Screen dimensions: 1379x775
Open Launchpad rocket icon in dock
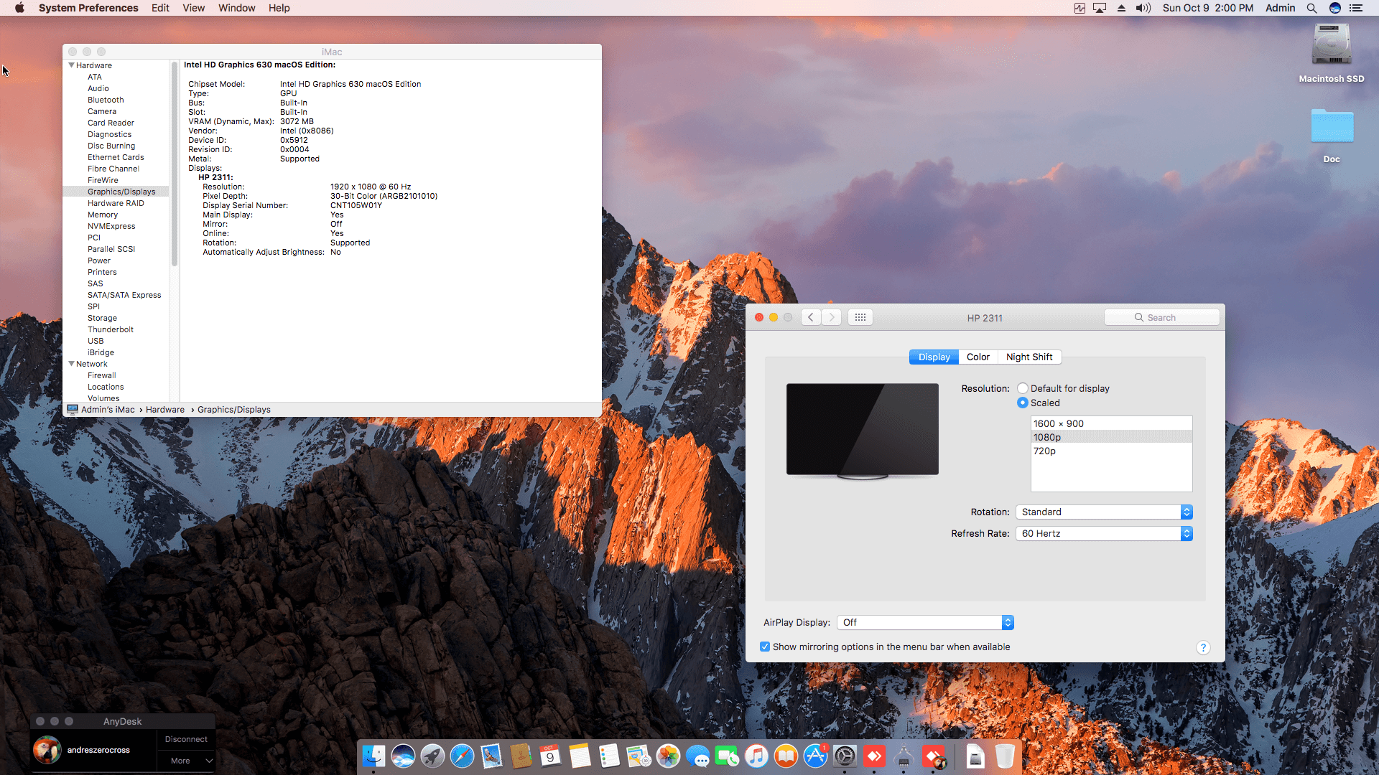point(432,756)
